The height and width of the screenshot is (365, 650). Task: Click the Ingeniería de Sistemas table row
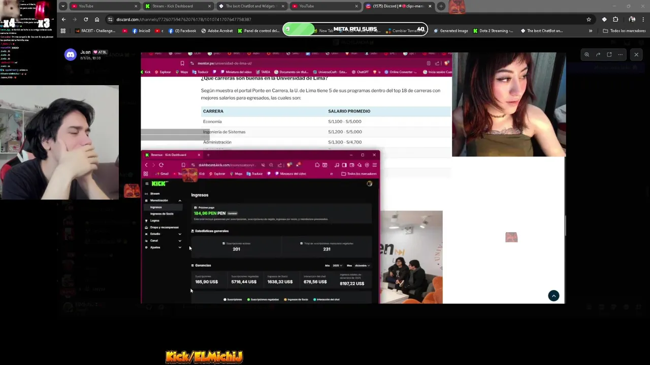tap(326, 132)
